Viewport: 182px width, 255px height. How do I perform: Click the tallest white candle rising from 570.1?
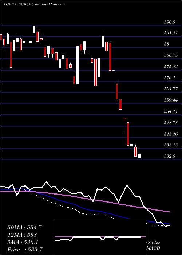point(78,65)
